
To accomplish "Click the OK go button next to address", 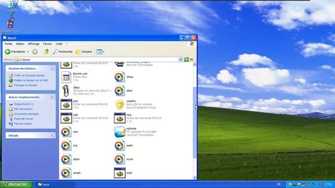I will click(189, 60).
